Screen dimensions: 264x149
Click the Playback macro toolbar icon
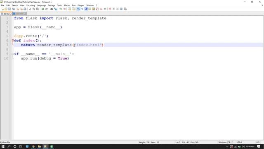[x=117, y=9]
